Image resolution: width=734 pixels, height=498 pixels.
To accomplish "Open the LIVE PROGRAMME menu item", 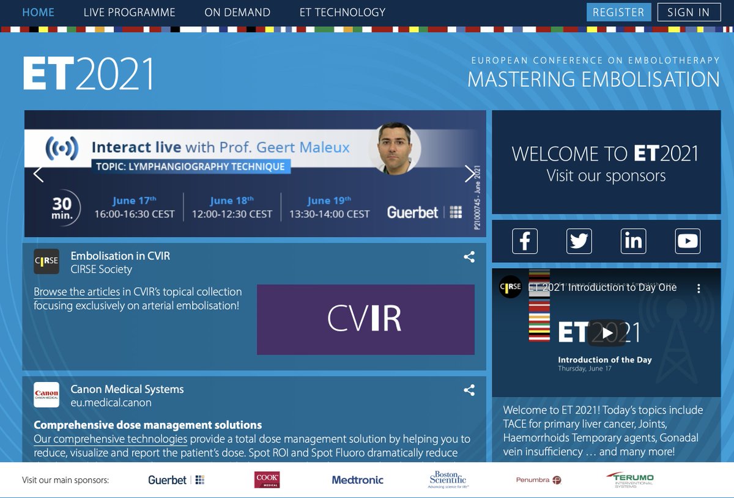I will pyautogui.click(x=129, y=12).
